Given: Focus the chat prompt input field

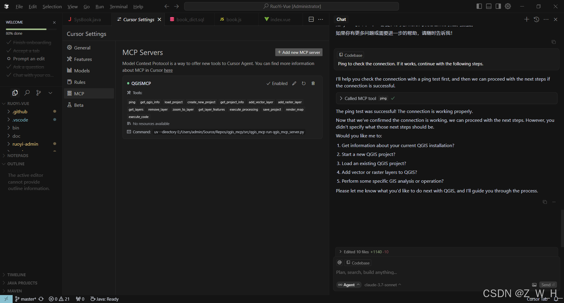Looking at the screenshot, I should pyautogui.click(x=446, y=272).
